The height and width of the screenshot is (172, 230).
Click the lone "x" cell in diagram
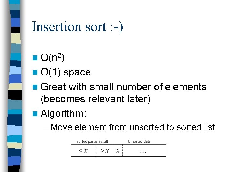click(x=118, y=151)
